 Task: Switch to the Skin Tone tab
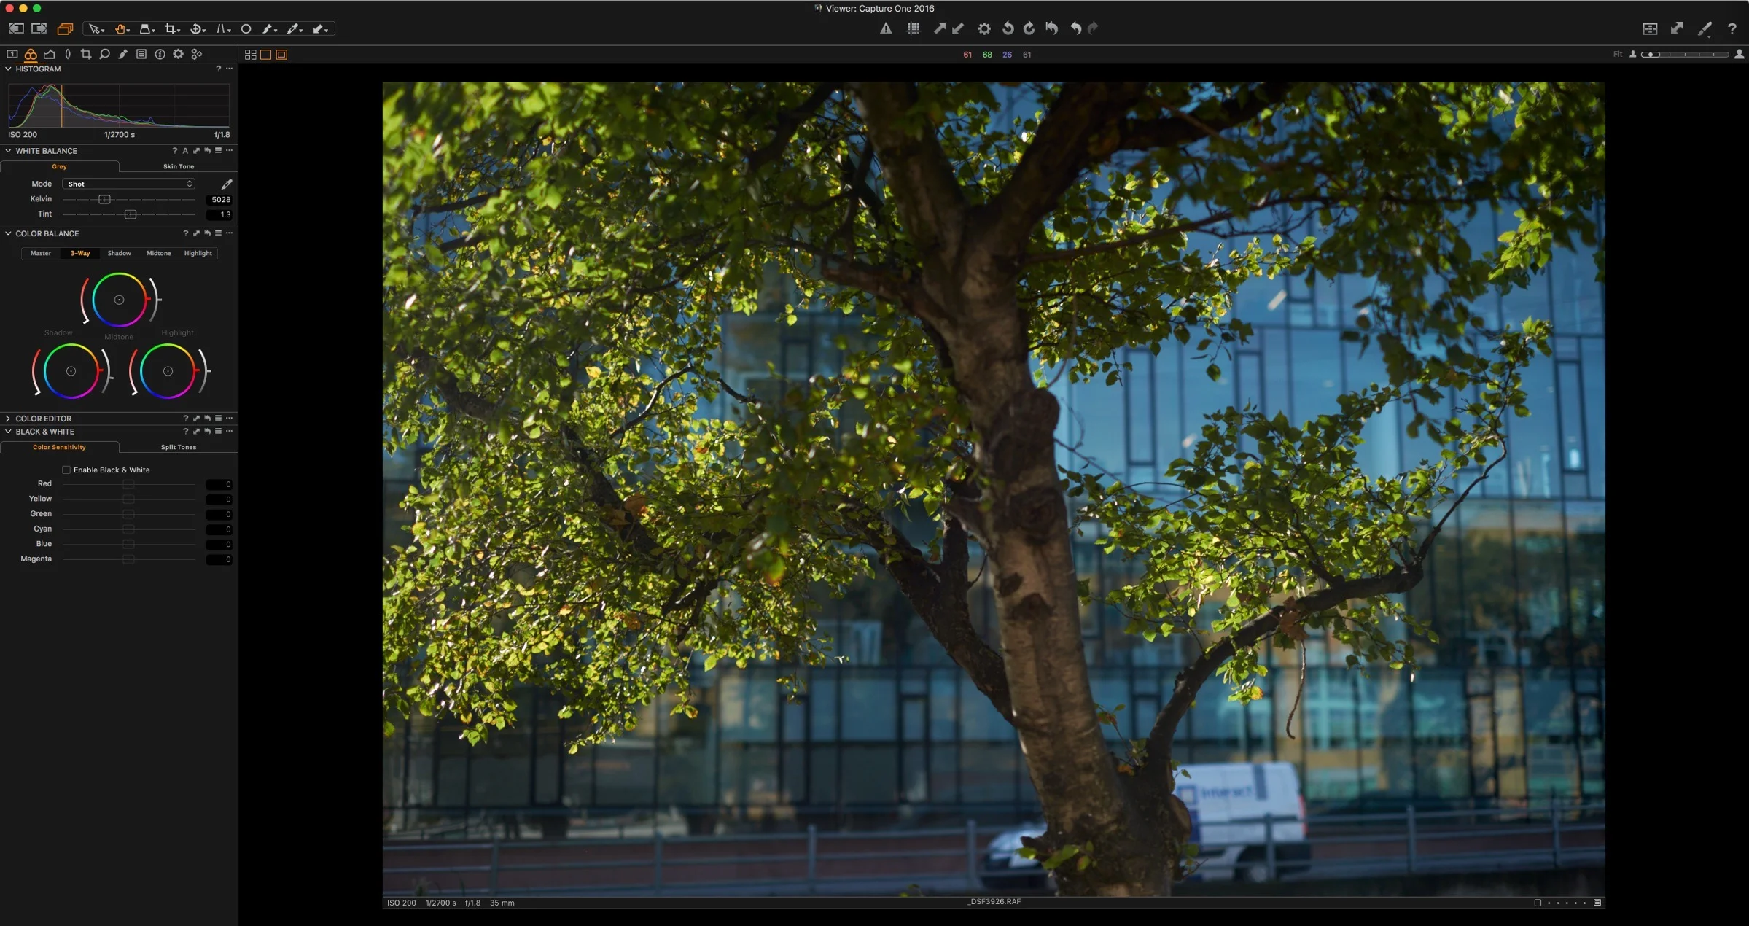pyautogui.click(x=178, y=166)
